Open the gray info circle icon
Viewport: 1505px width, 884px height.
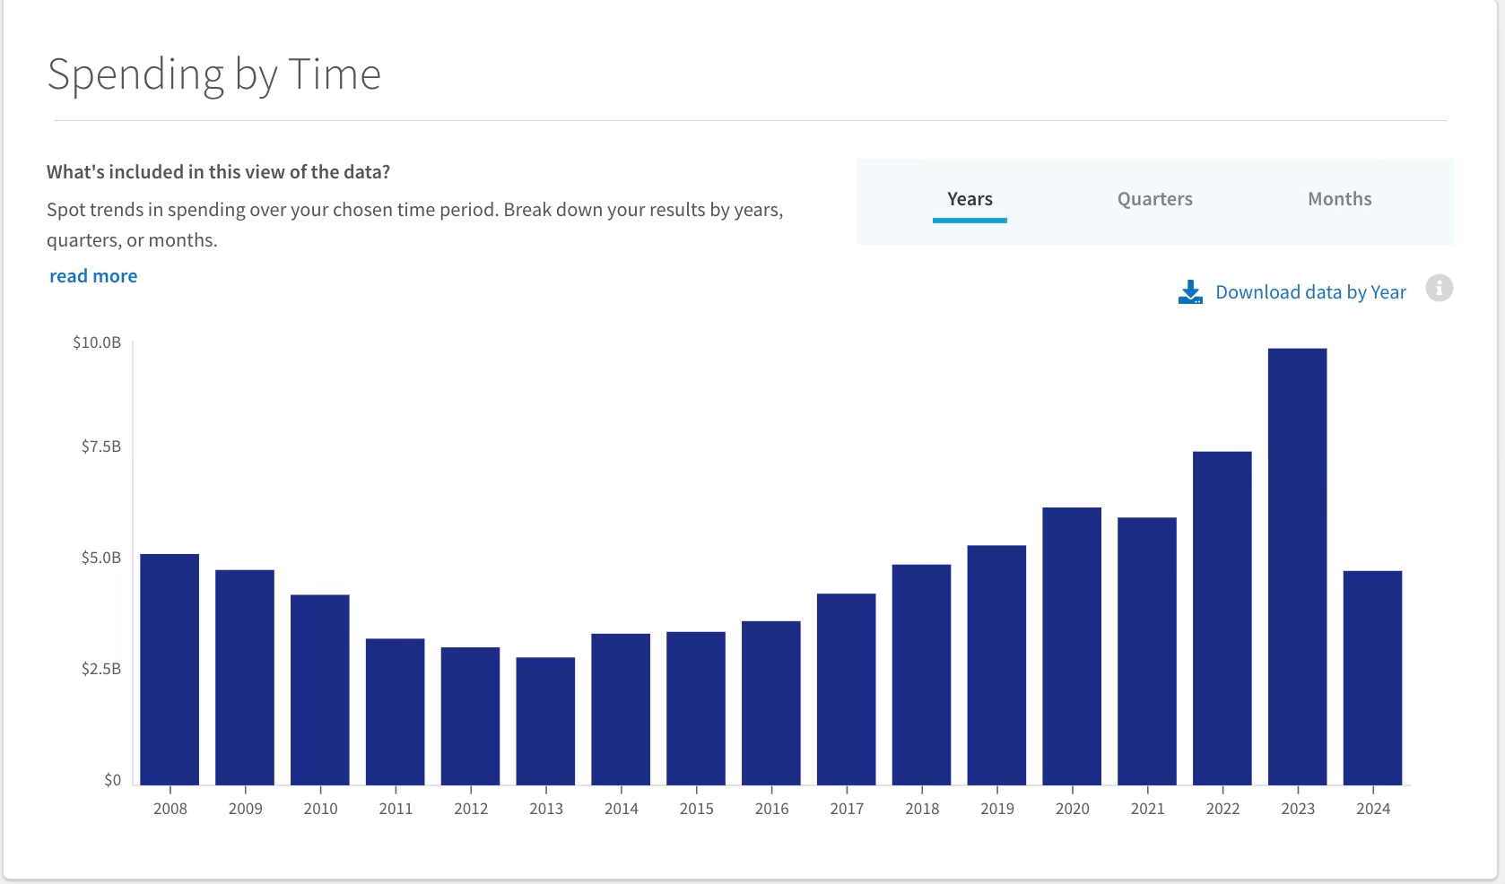tap(1439, 289)
